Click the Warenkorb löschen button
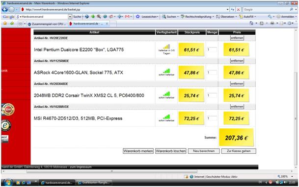This screenshot has width=299, height=187. coord(171,151)
